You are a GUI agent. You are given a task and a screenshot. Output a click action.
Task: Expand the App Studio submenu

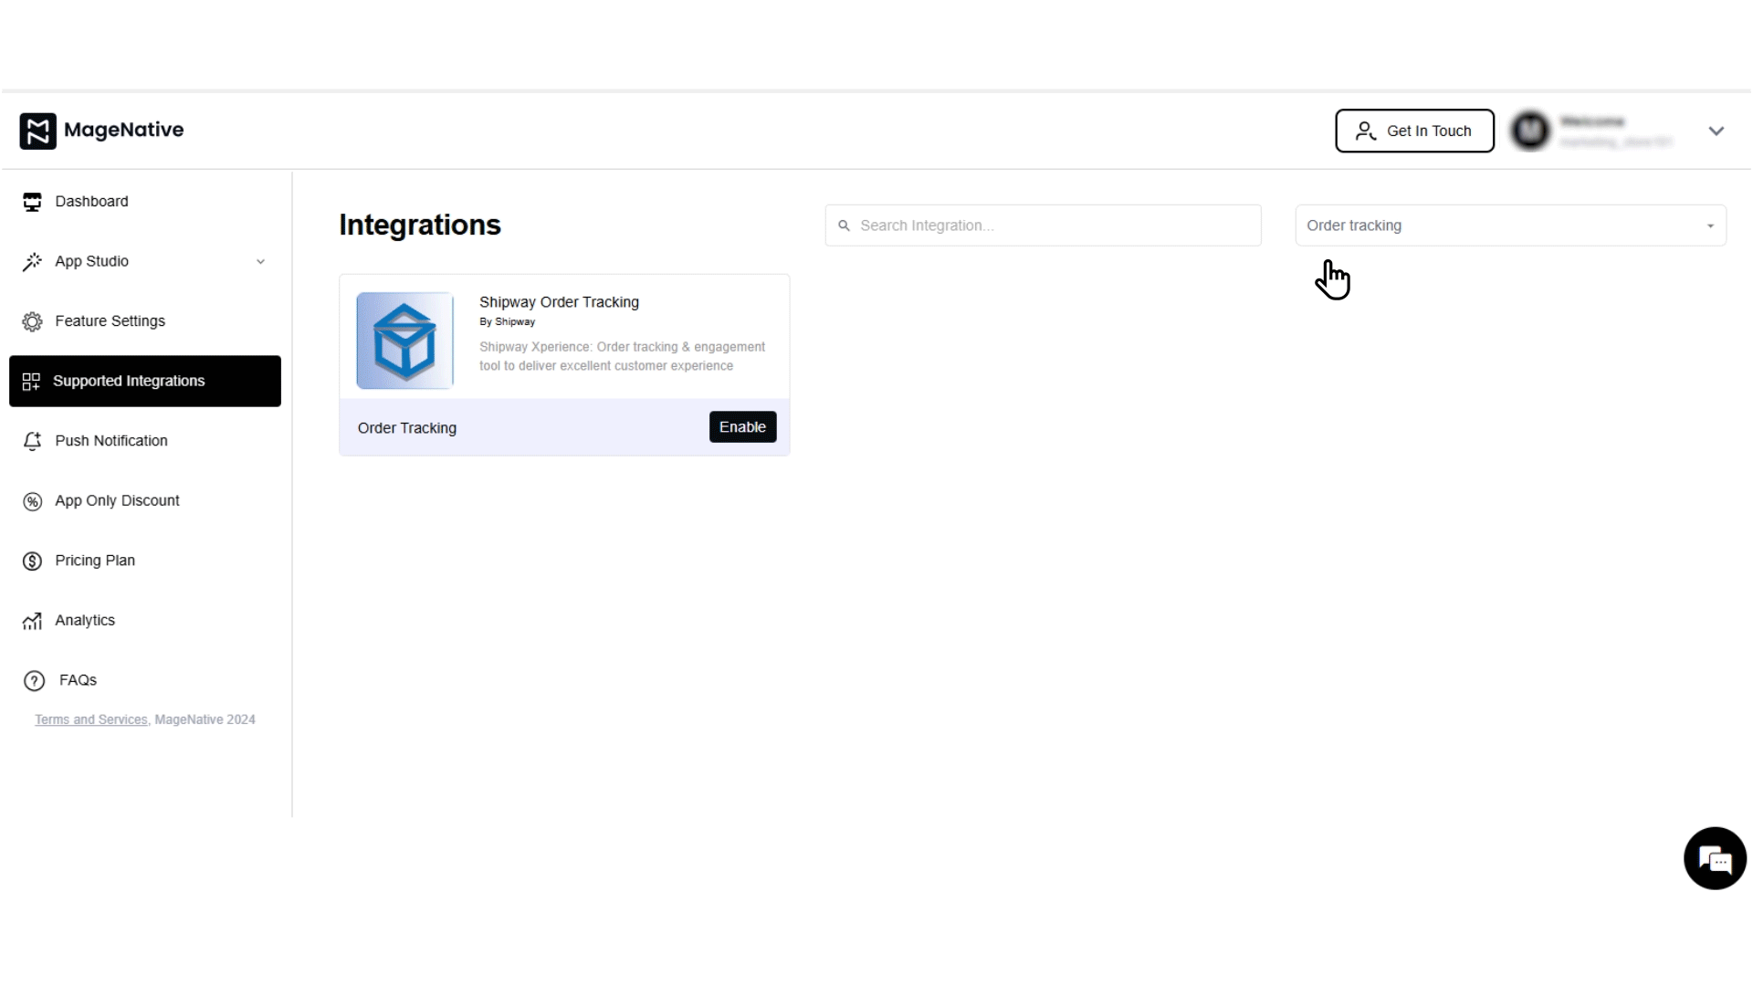261,261
